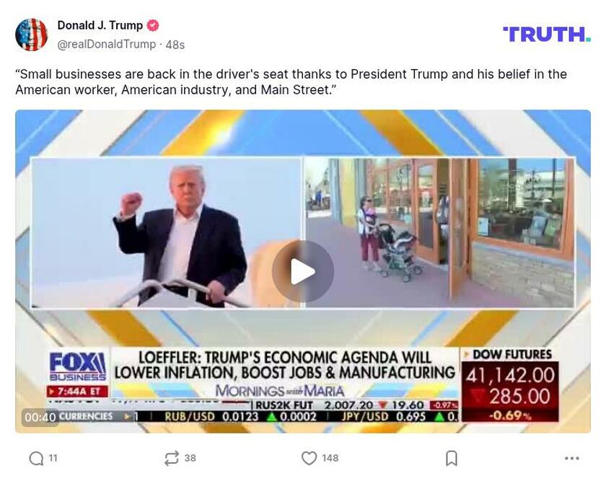Click the red verified checkmark badge
This screenshot has width=606, height=486.
pyautogui.click(x=153, y=25)
